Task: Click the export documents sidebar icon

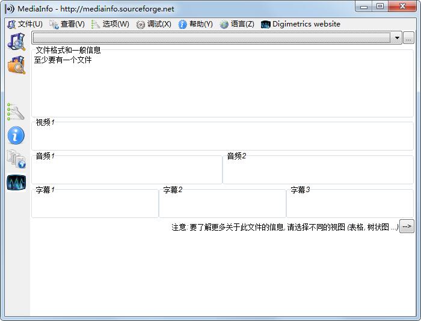Action: (x=16, y=159)
